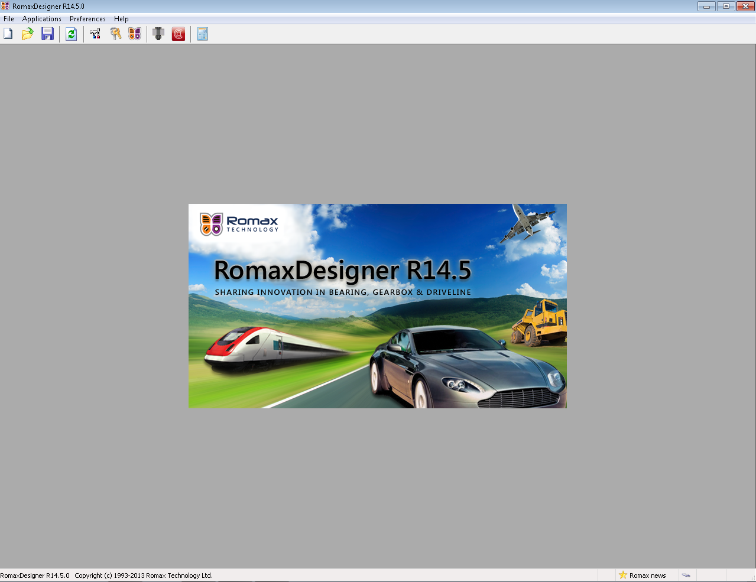Open the Preferences menu

coord(87,19)
